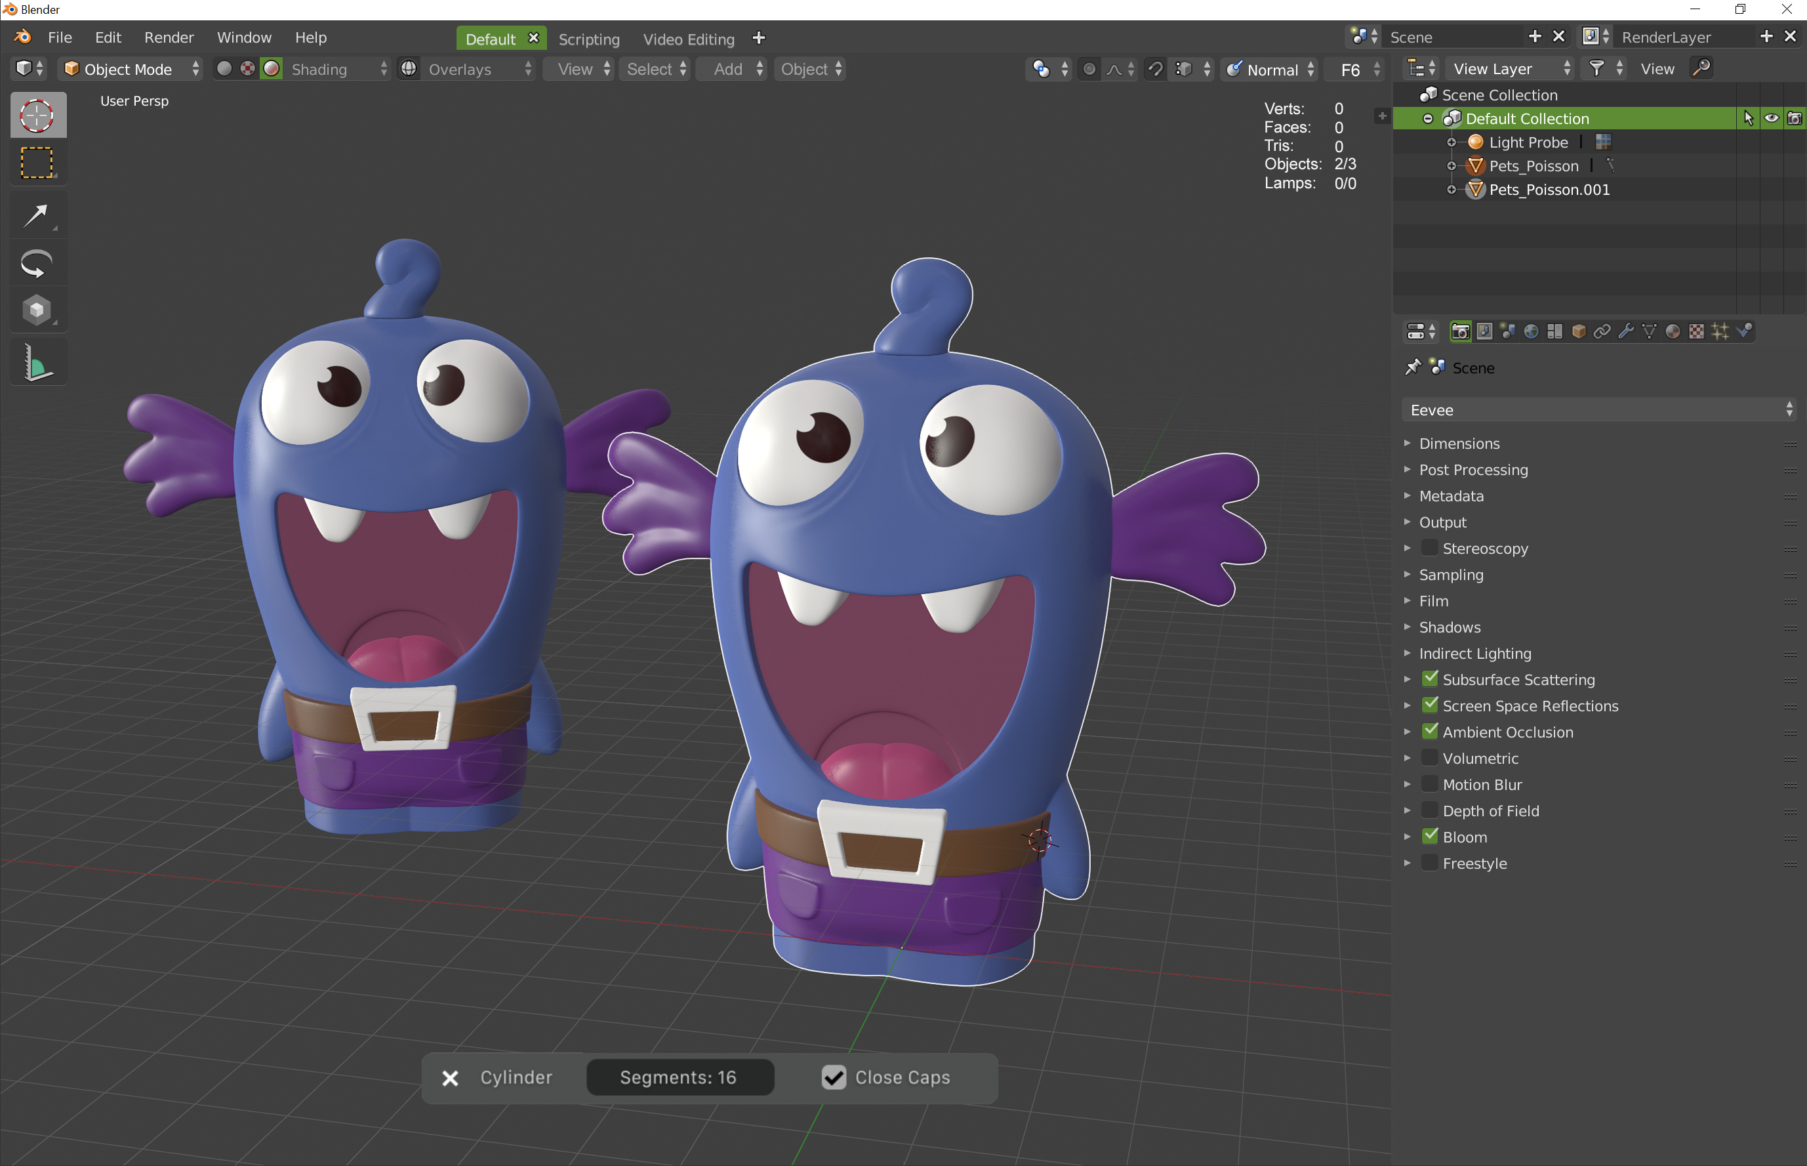This screenshot has height=1166, width=1807.
Task: Disable Subsurface Scattering checkbox
Action: (x=1429, y=678)
